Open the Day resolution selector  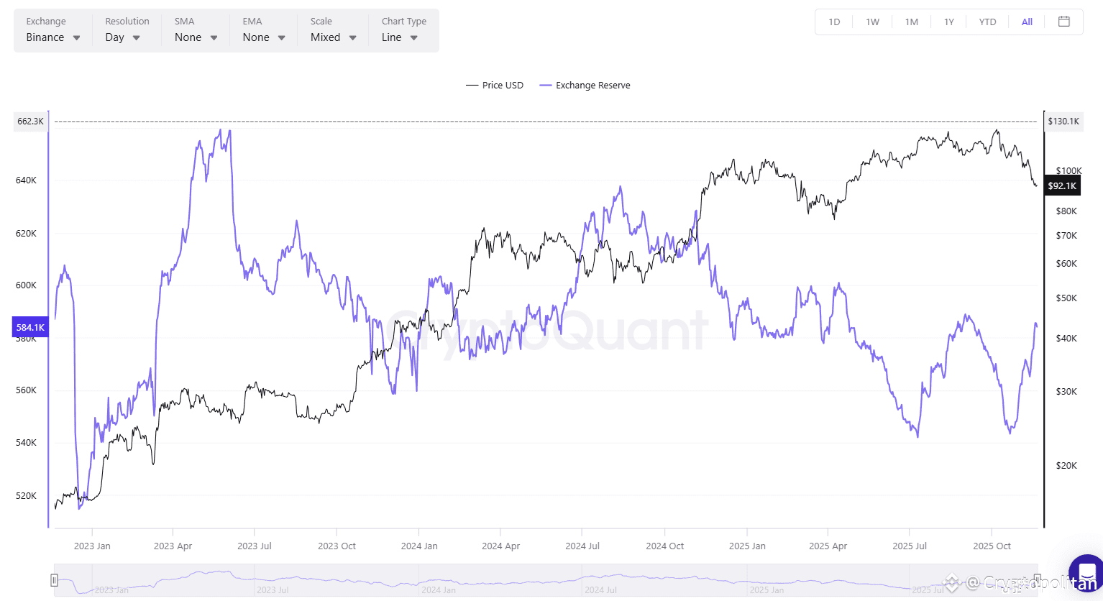pos(115,37)
